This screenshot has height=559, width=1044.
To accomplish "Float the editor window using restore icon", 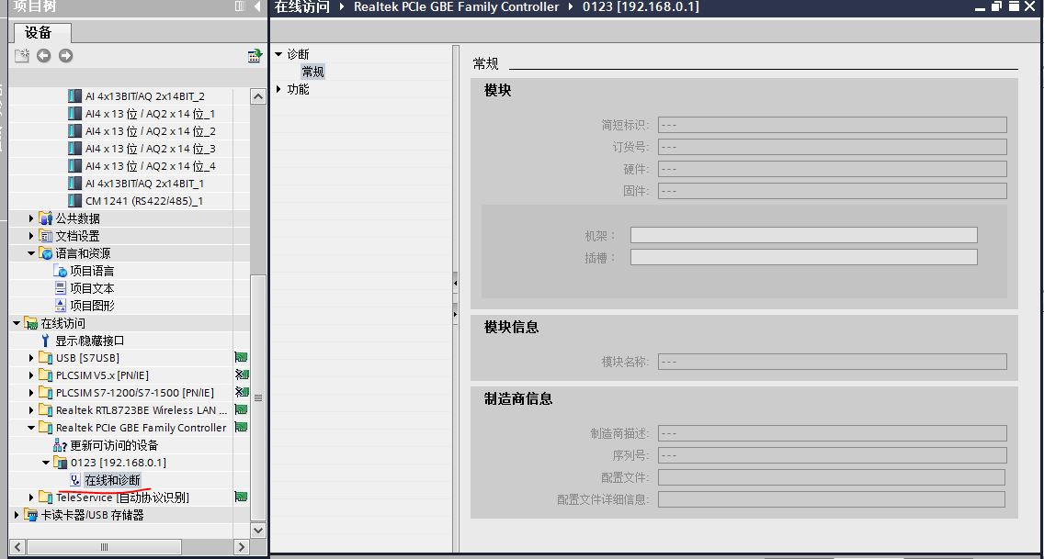I will click(997, 6).
